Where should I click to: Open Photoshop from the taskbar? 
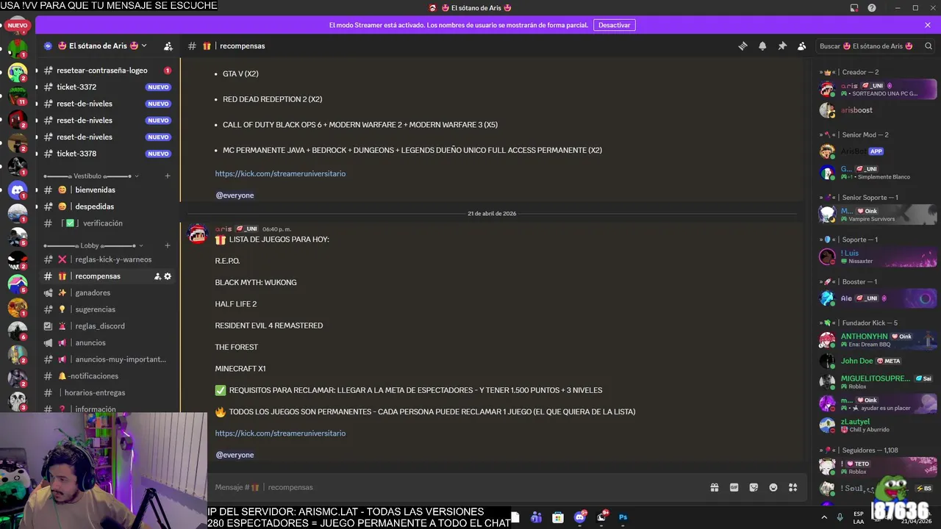point(623,517)
